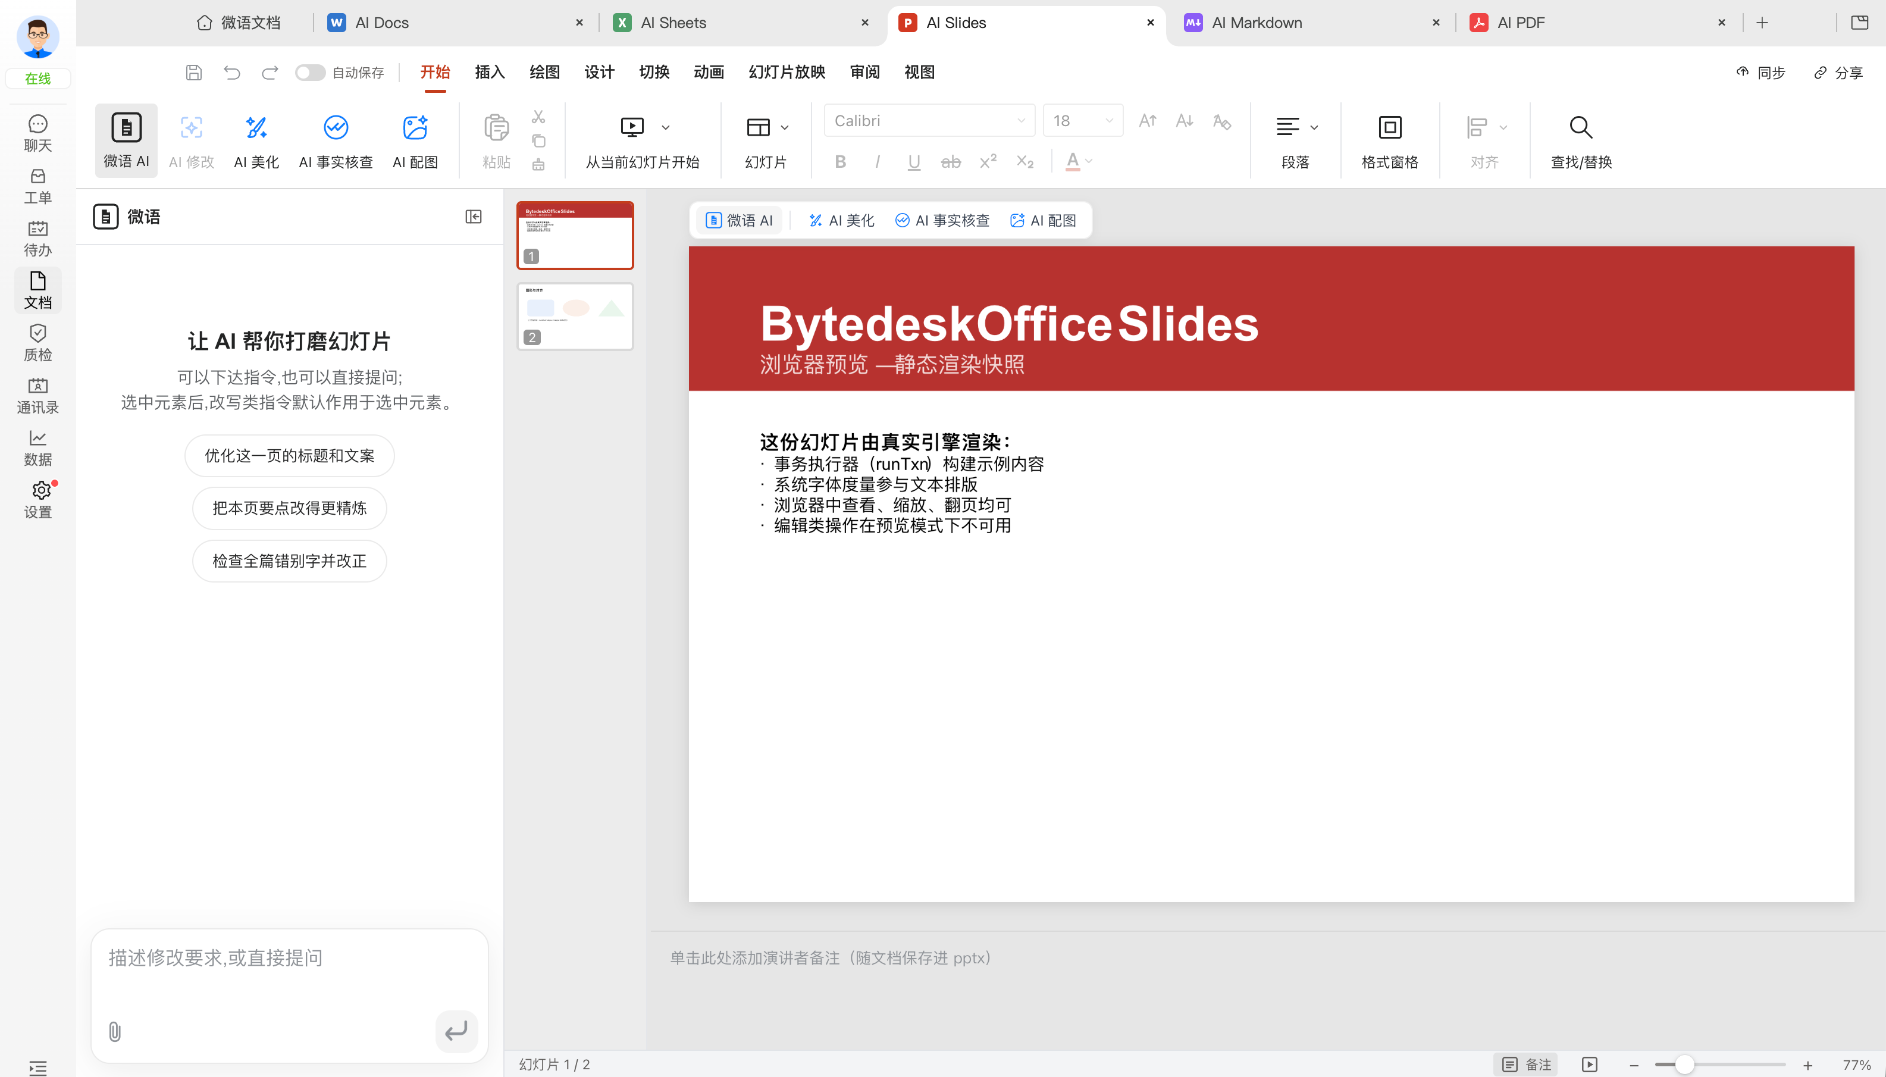Send the message with the enter-arrow button

point(456,1031)
